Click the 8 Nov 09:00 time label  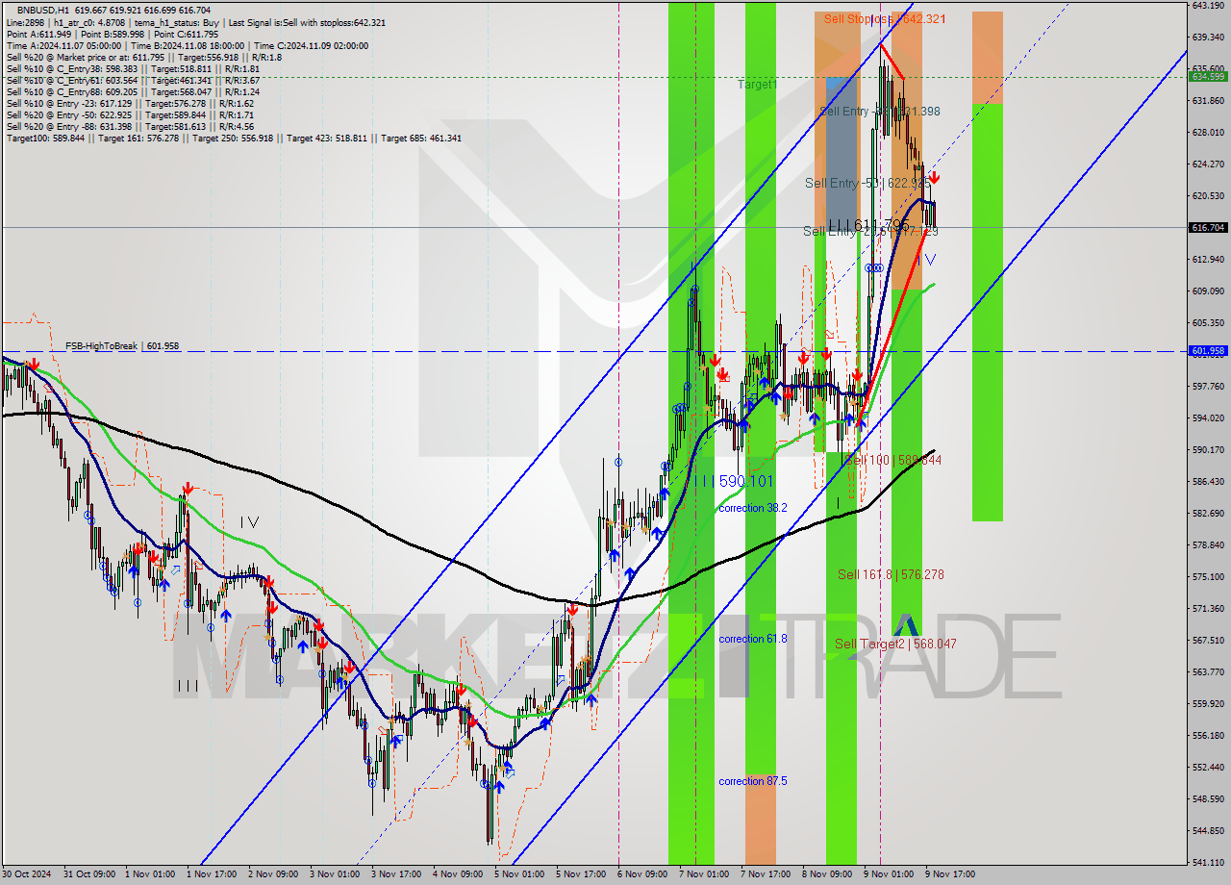tap(827, 874)
